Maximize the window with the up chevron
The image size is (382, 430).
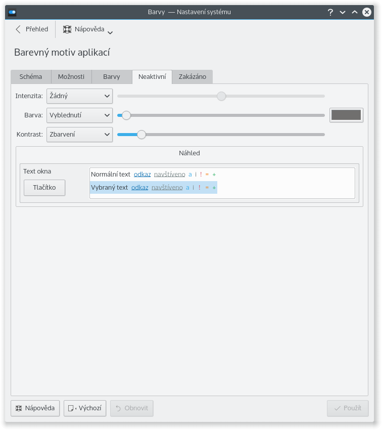click(x=355, y=12)
